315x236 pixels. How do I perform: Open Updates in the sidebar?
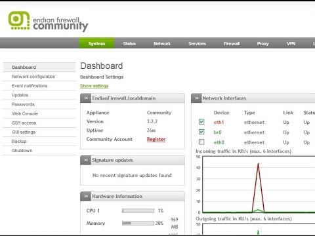click(39, 95)
